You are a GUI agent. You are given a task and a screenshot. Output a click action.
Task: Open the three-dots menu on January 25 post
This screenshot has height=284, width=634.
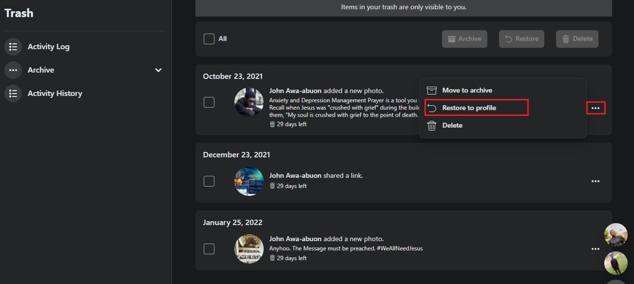click(x=596, y=248)
